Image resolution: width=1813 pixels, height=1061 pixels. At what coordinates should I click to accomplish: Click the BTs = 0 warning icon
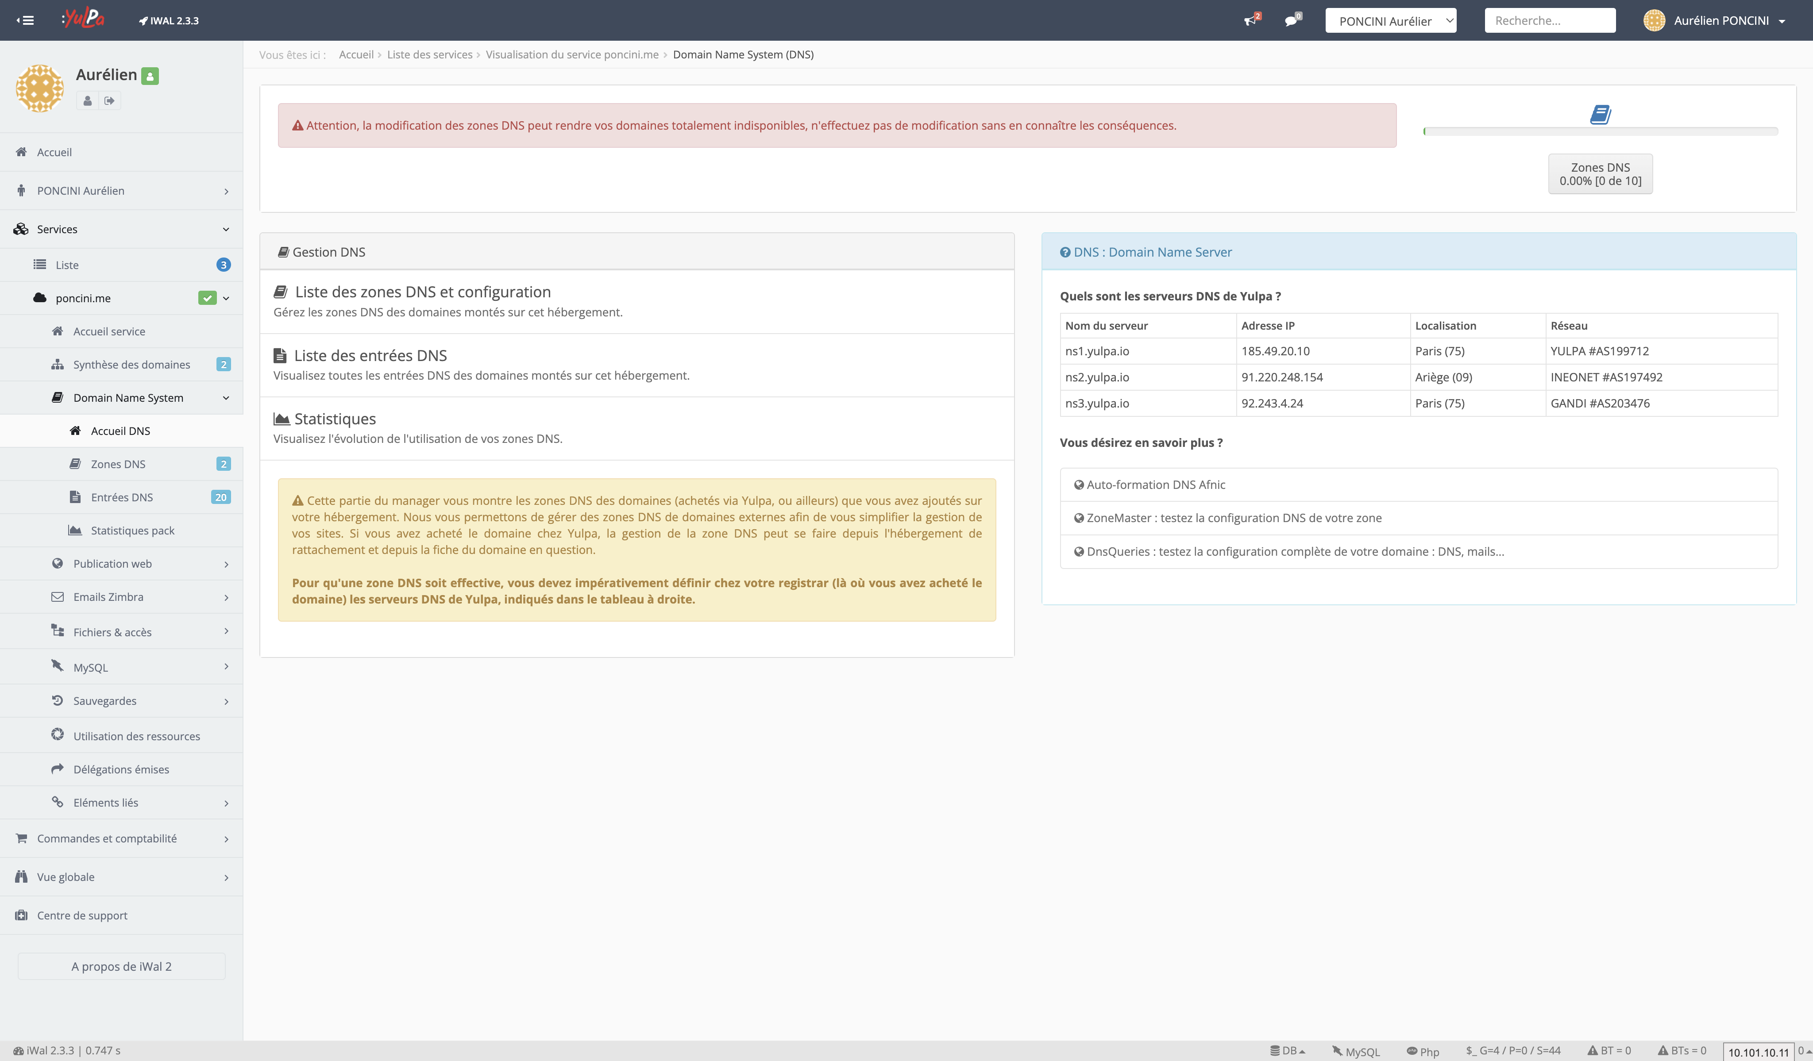(x=1663, y=1050)
